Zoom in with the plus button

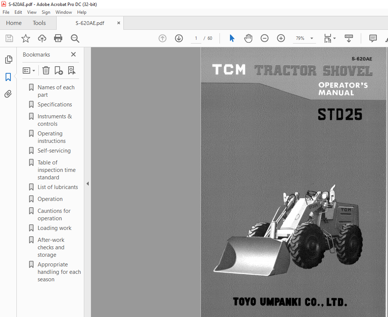coord(281,38)
